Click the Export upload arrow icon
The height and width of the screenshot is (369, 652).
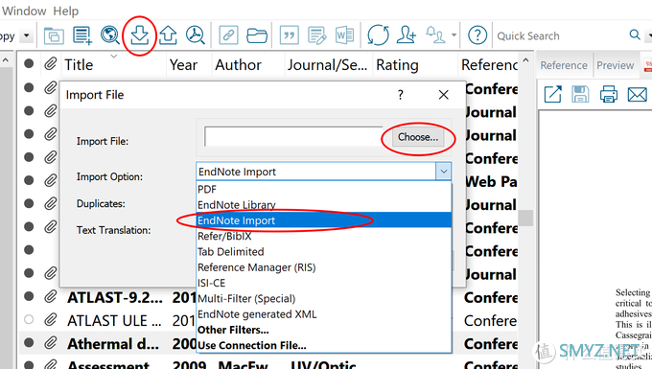[x=168, y=35]
